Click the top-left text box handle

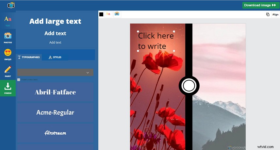pos(138,31)
